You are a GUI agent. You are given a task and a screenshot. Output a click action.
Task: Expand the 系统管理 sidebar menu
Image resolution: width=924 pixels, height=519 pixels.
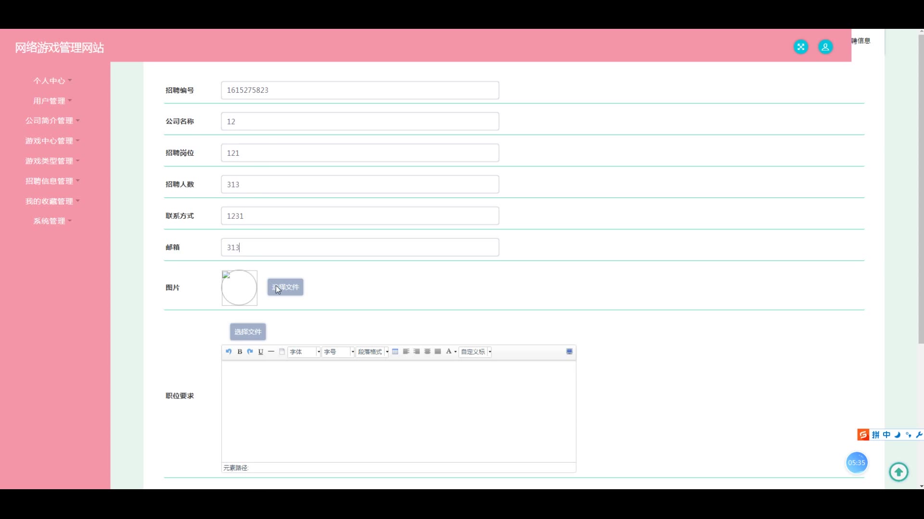click(x=52, y=221)
